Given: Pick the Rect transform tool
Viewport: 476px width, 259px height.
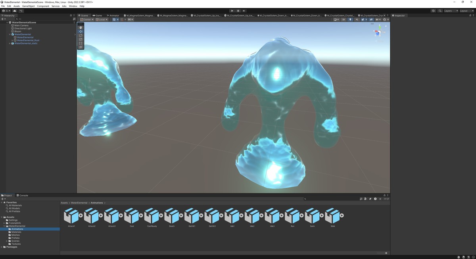Looking at the screenshot, I should point(81,43).
